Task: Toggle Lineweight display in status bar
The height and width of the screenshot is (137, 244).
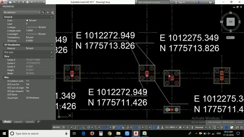Action: [x=114, y=127]
